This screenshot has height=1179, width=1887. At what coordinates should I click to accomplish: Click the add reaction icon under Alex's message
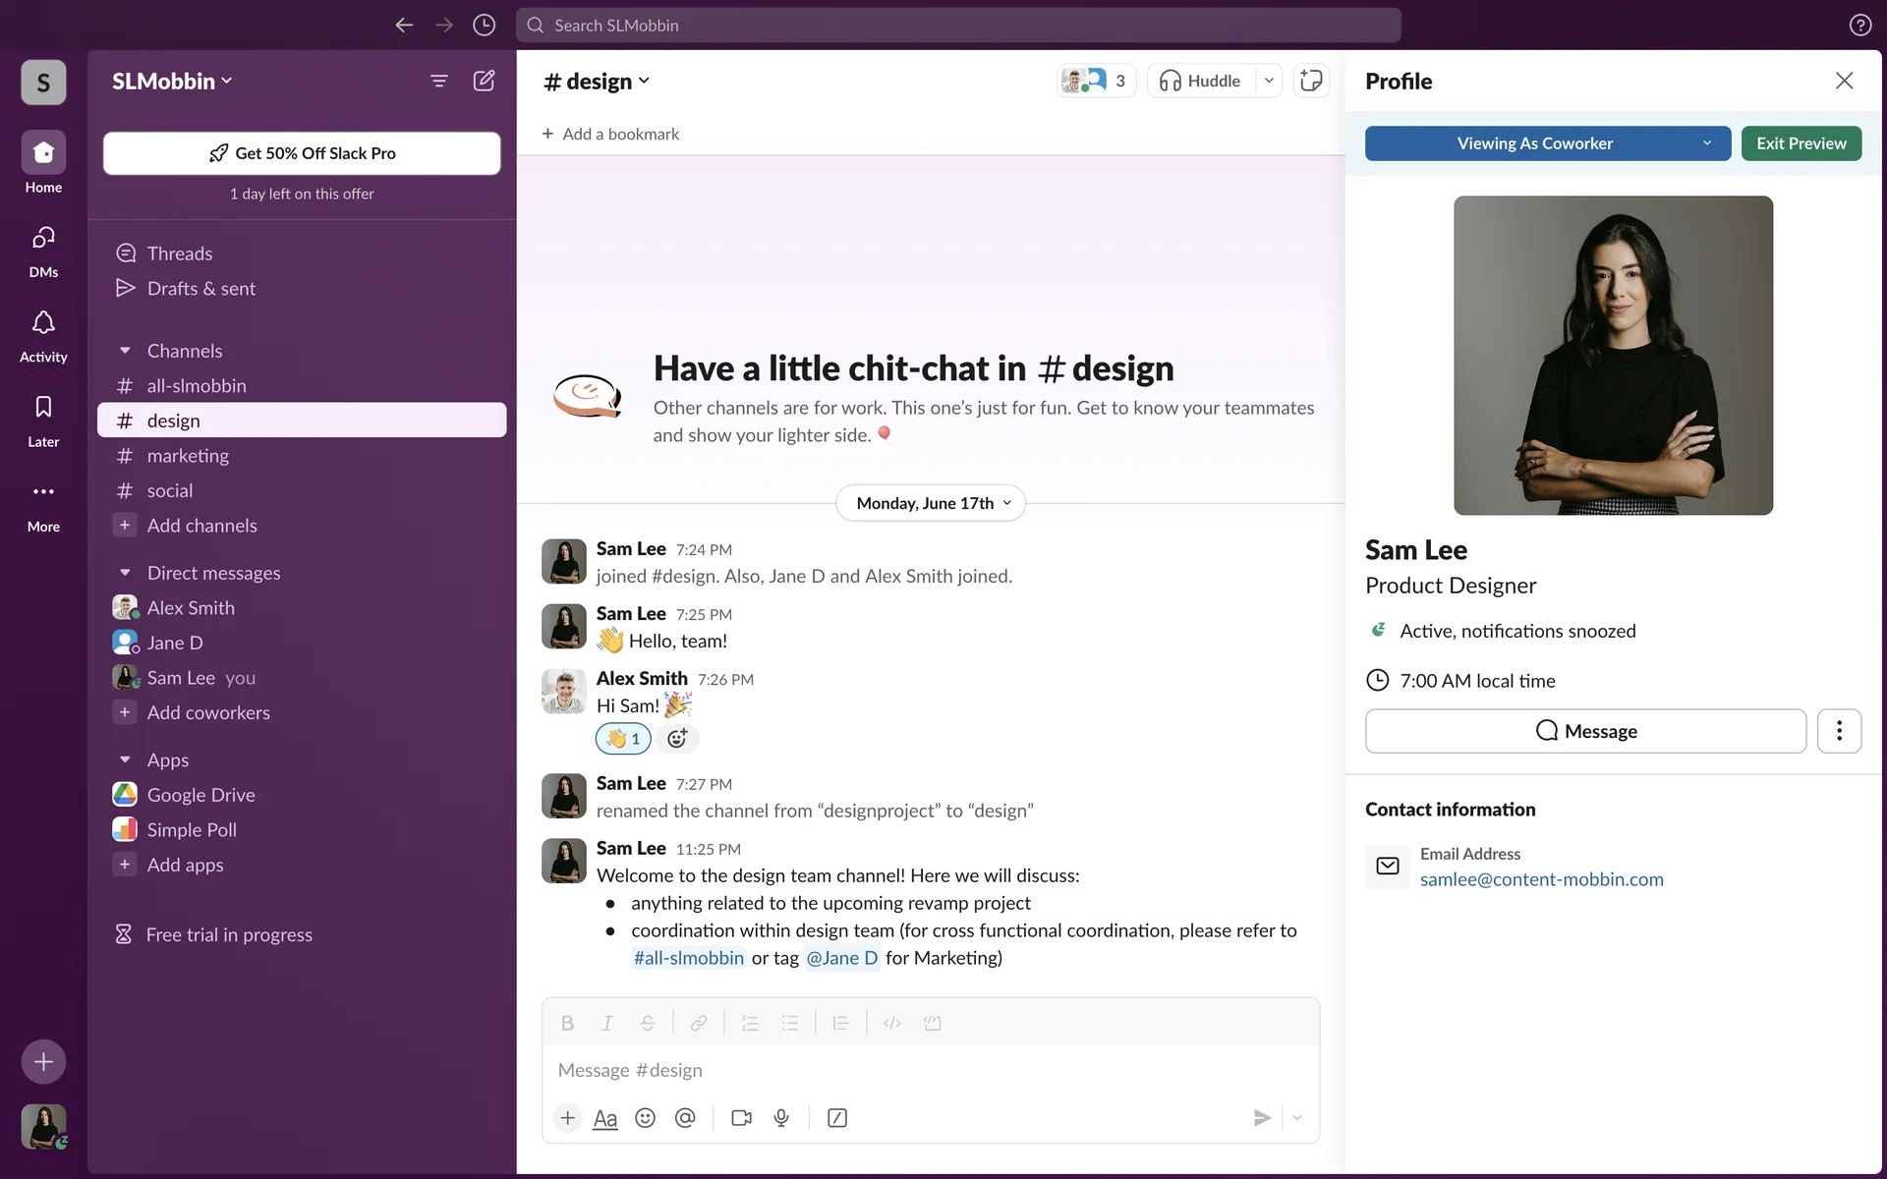(x=677, y=739)
